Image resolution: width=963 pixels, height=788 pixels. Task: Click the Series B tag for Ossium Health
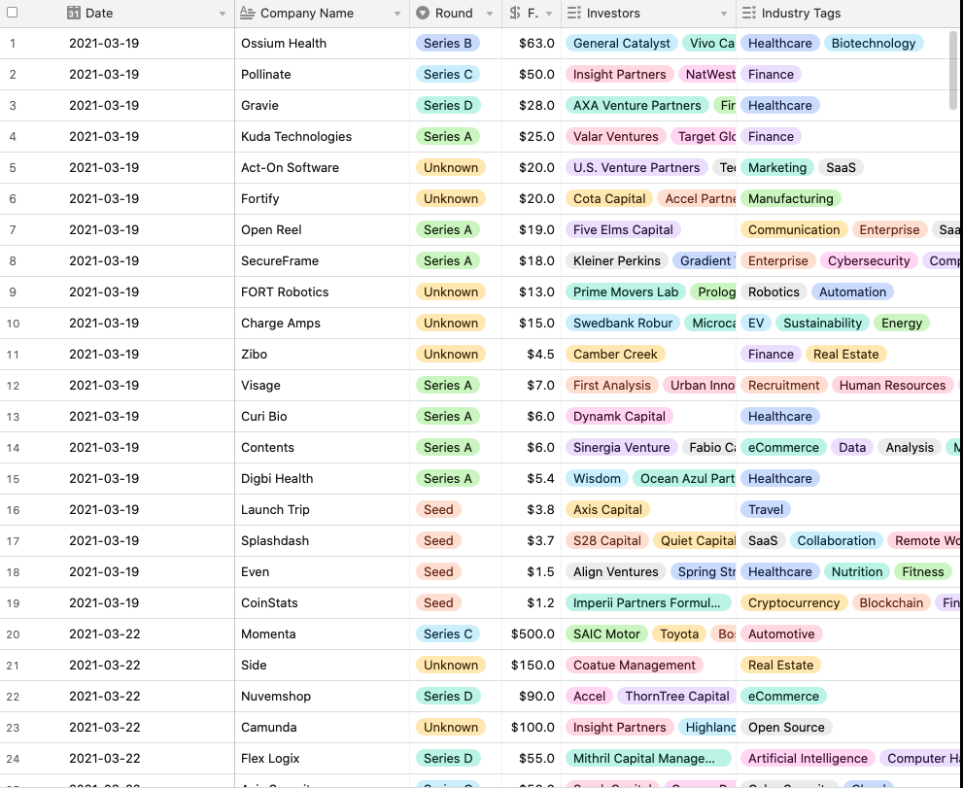pyautogui.click(x=448, y=43)
